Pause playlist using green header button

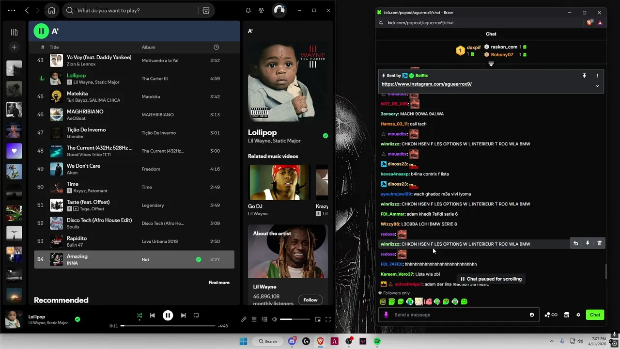pyautogui.click(x=41, y=31)
